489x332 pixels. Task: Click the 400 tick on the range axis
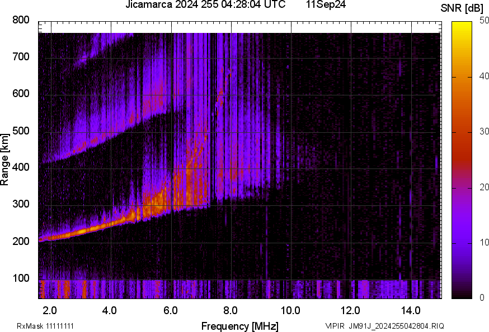21,167
